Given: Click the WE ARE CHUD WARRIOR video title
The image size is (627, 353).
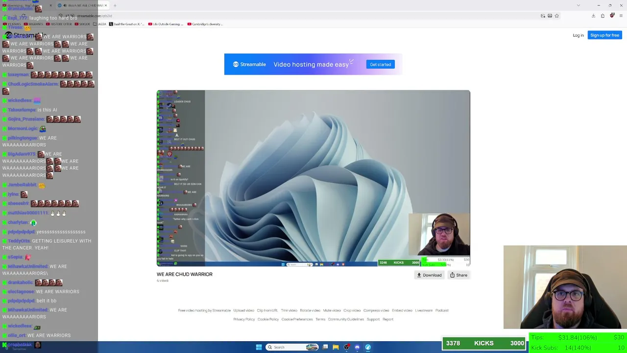Looking at the screenshot, I should click(185, 275).
